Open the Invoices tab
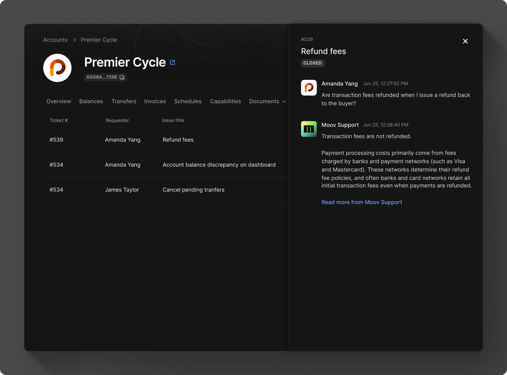Screen dimensions: 507x375 [155, 101]
